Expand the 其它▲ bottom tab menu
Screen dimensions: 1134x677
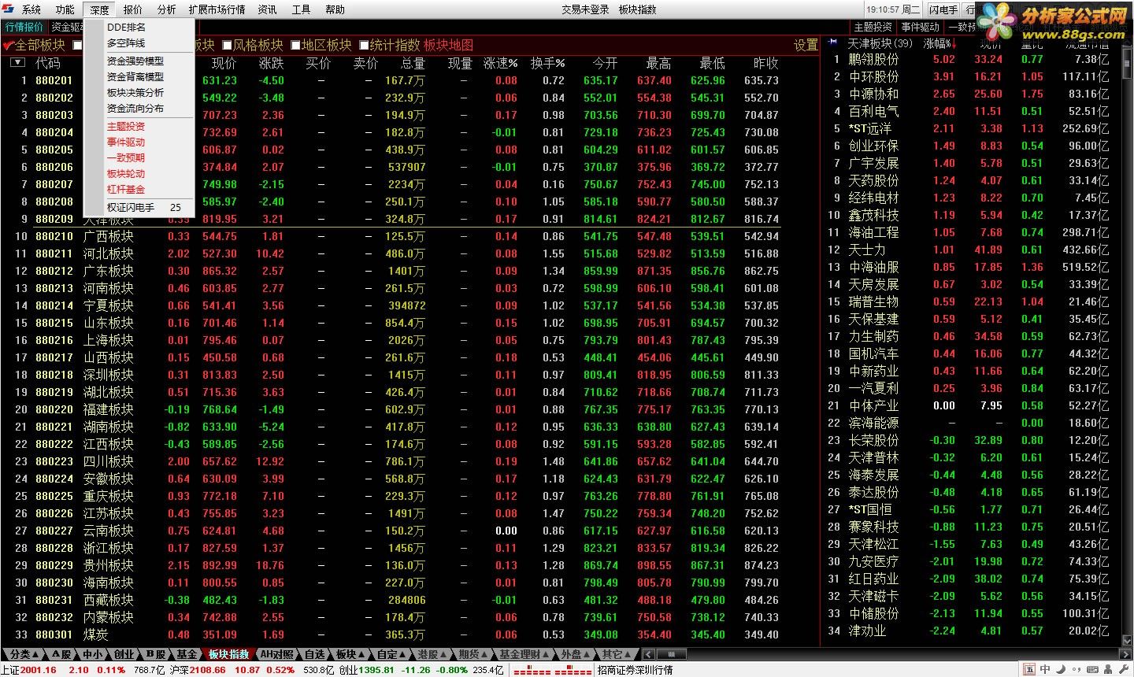click(617, 654)
